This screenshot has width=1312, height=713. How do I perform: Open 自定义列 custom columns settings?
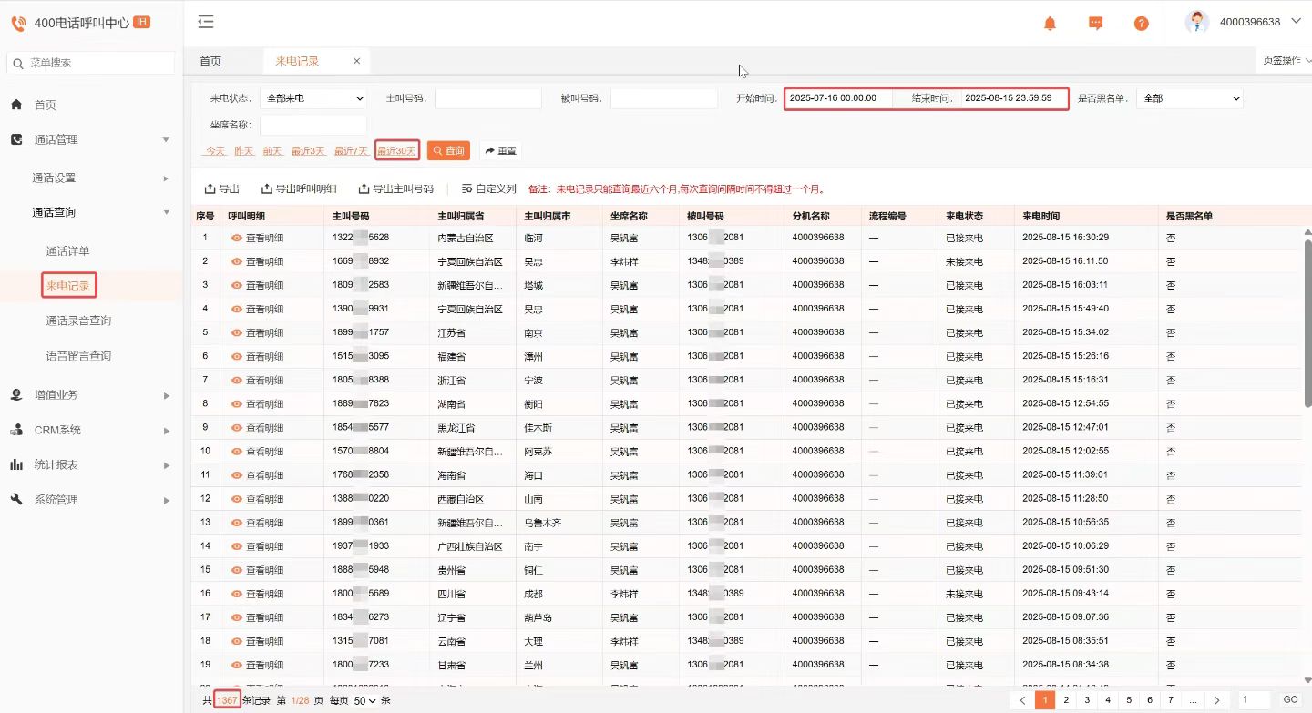(x=489, y=188)
